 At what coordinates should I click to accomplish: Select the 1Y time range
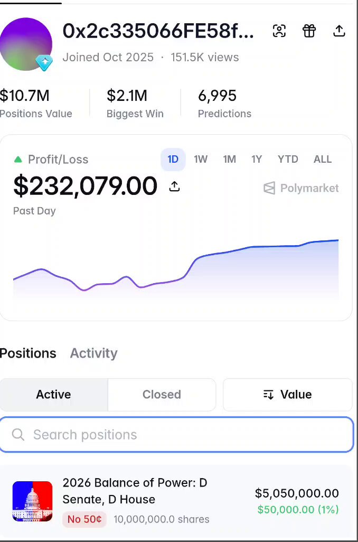[x=257, y=160]
